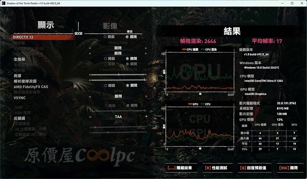Screen dimensions: 307x179
Task: Click the 128 MB video memory value
Action: (x=282, y=114)
